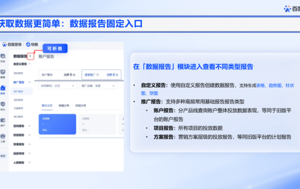
Task: Click the 数据报告 panel title
Action: click(20, 56)
